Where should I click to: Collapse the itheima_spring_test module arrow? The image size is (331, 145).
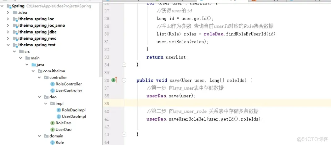[x=8, y=45]
